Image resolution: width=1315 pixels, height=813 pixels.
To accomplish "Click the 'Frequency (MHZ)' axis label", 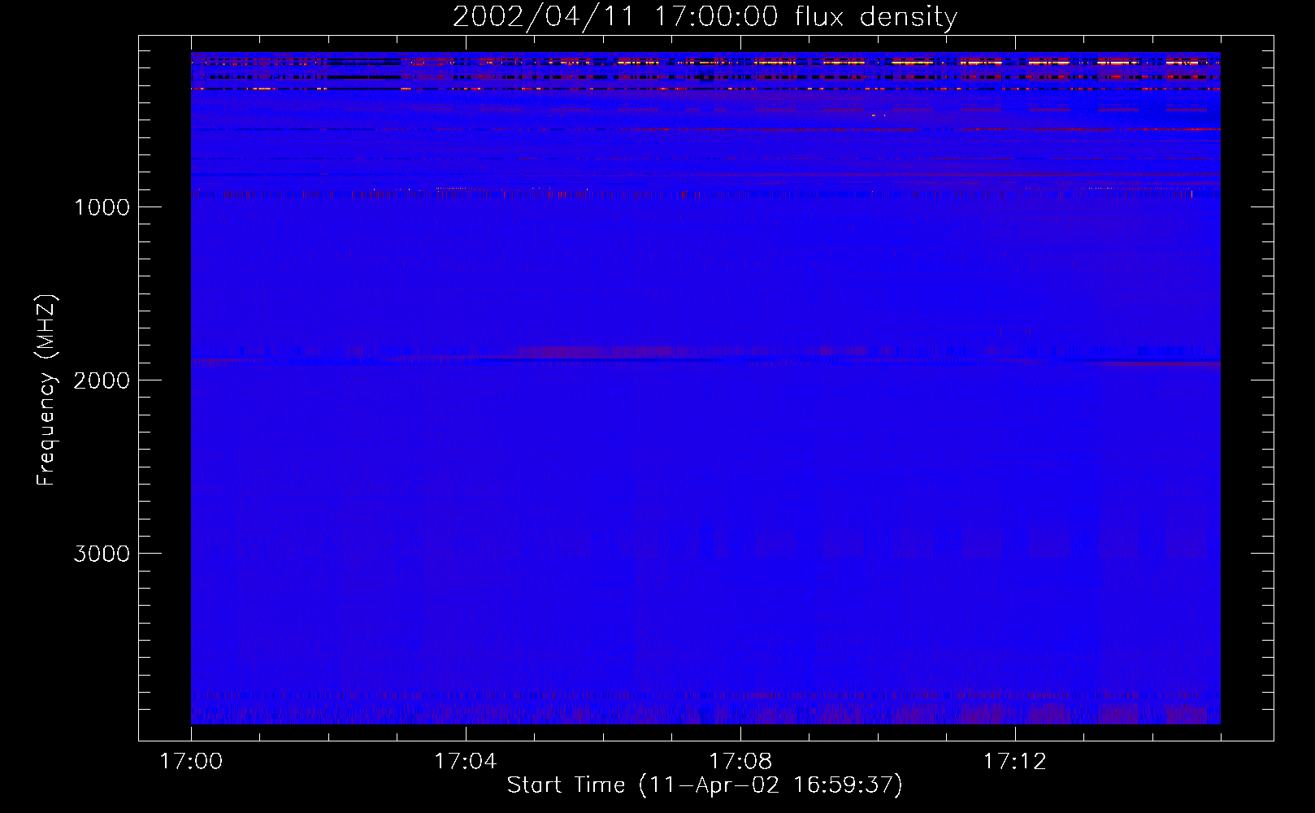I will (x=46, y=389).
